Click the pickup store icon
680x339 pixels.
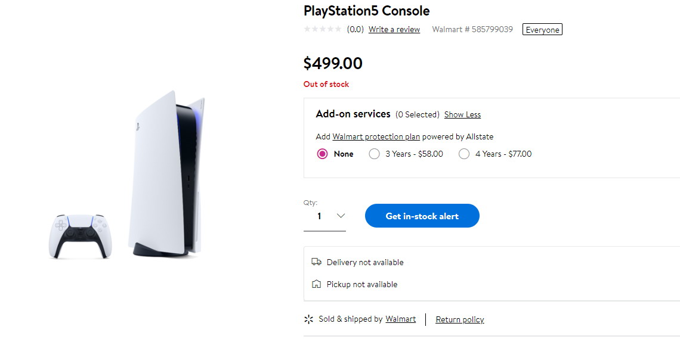pyautogui.click(x=316, y=284)
